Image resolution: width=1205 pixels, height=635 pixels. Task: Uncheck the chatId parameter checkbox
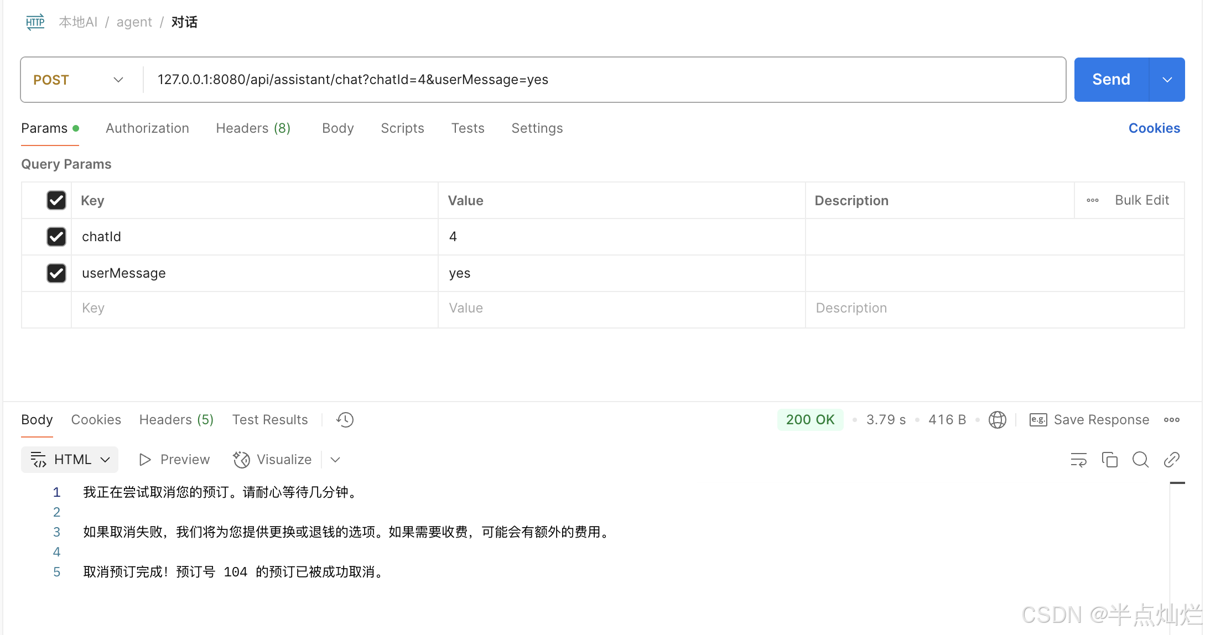(56, 237)
